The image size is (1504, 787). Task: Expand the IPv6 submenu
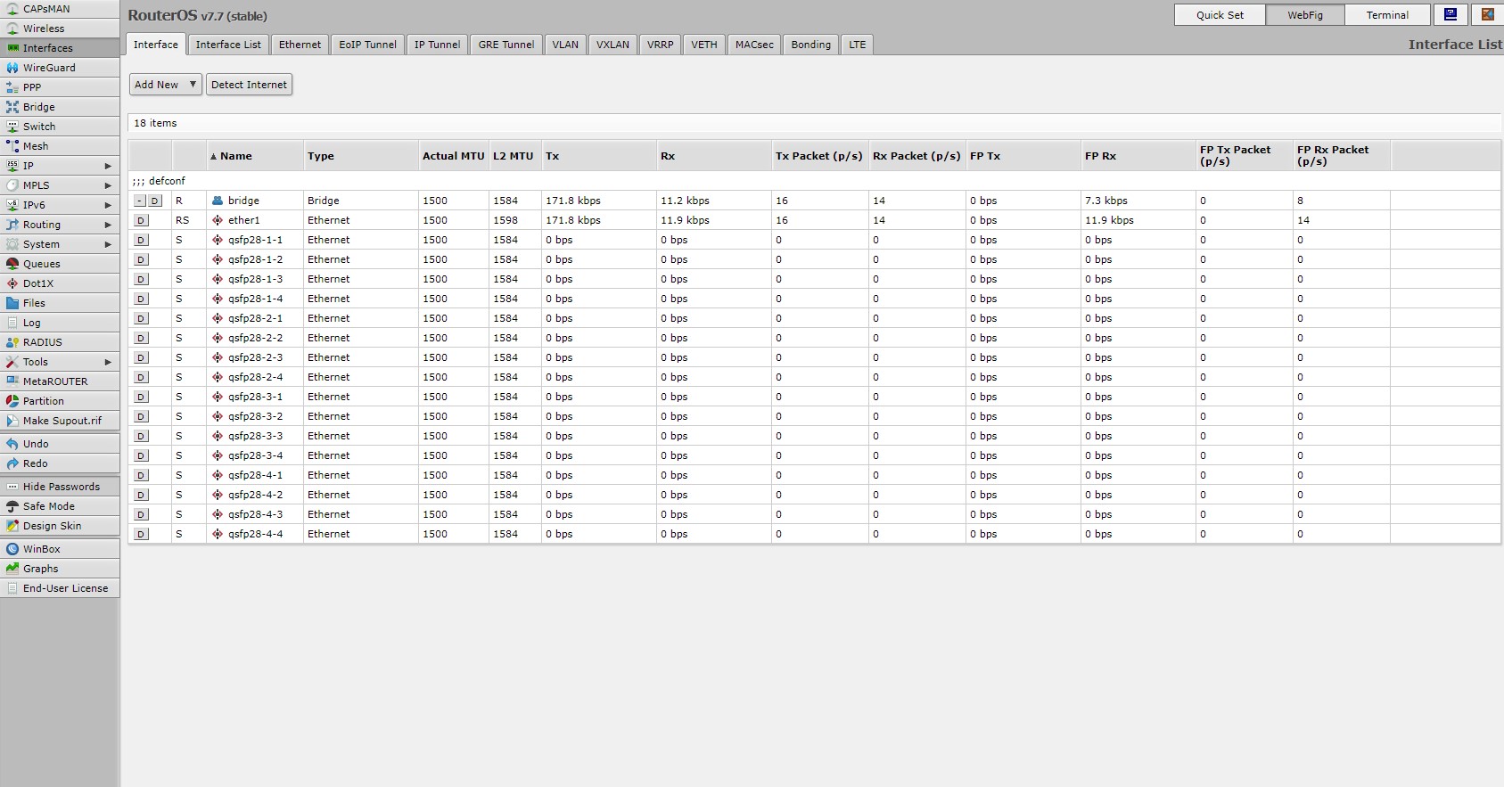click(x=60, y=205)
